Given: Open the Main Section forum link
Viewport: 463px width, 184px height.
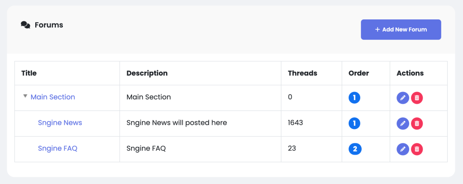Looking at the screenshot, I should tap(53, 97).
